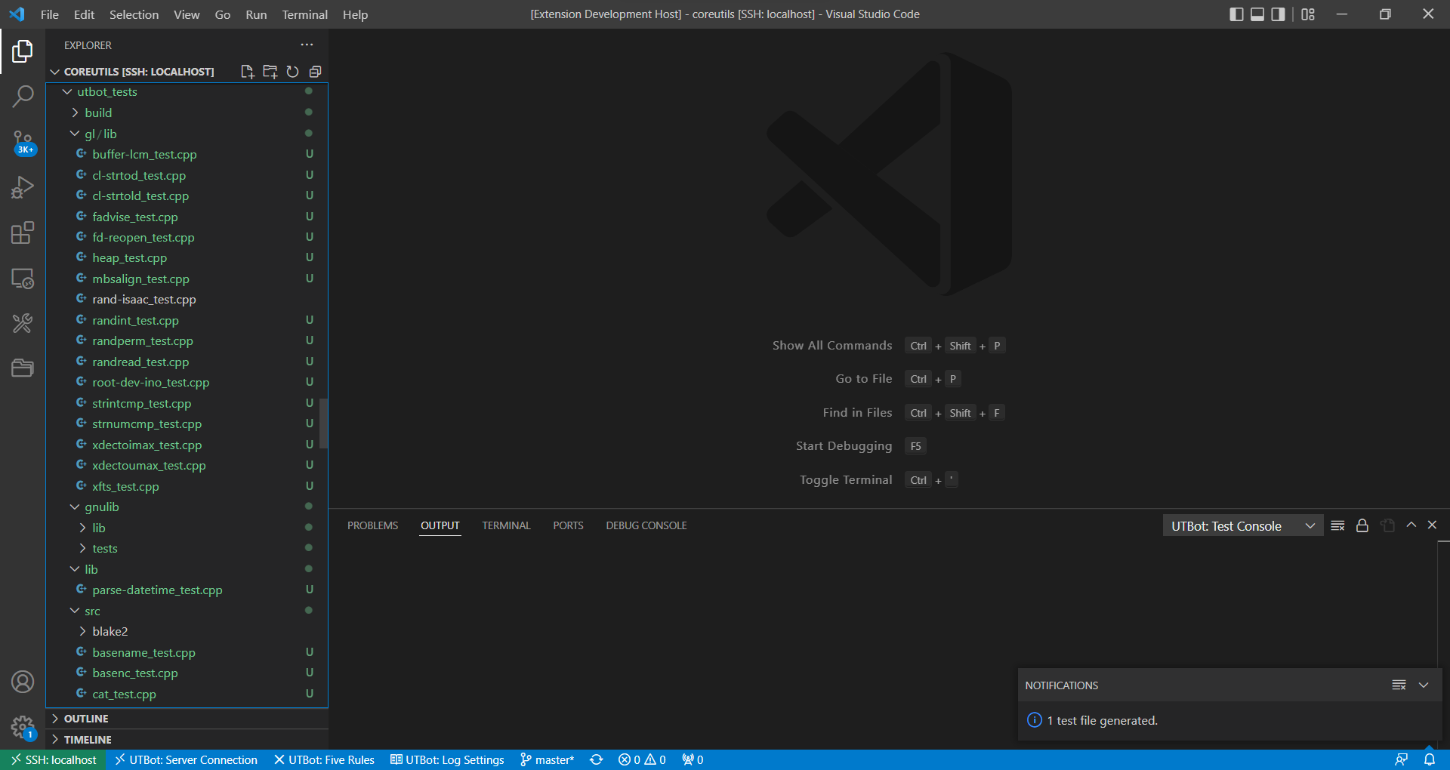
Task: Create a new folder in Explorer toolbar
Action: (270, 72)
